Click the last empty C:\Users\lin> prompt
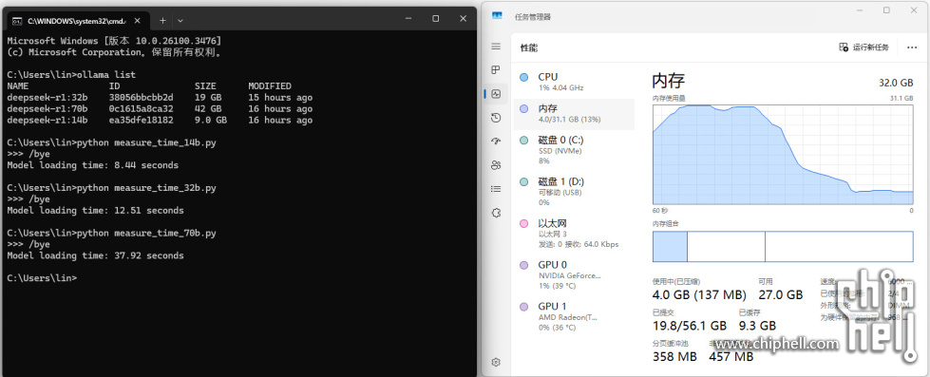The image size is (930, 377). point(42,278)
